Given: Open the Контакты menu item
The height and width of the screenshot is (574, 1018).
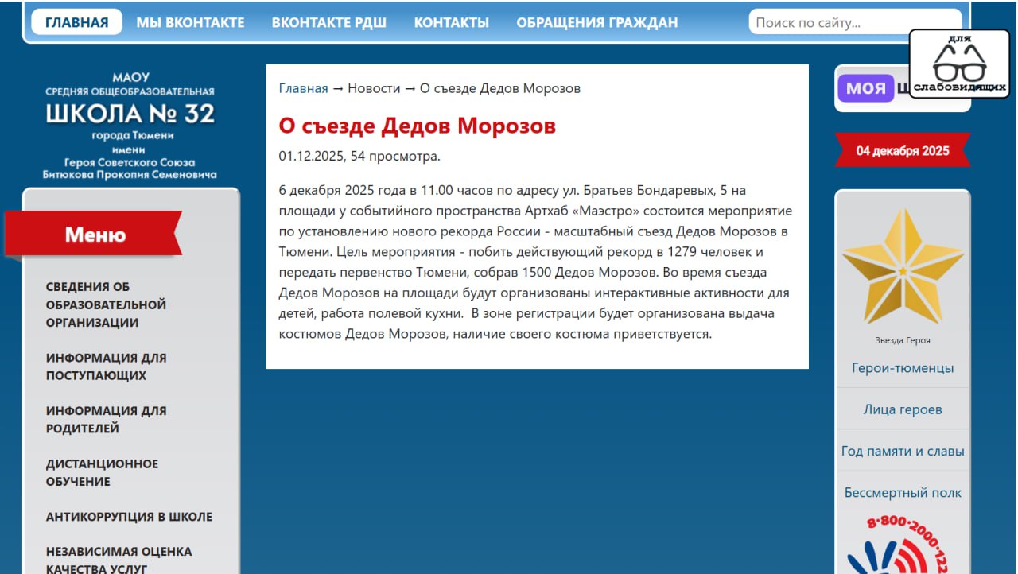Looking at the screenshot, I should point(451,22).
